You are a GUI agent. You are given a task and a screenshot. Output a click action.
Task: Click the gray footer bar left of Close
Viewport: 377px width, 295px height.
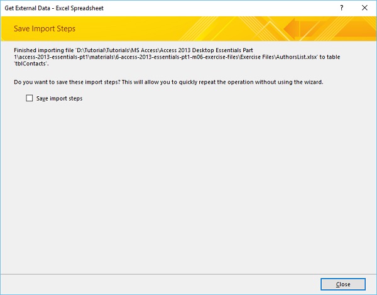point(157,284)
